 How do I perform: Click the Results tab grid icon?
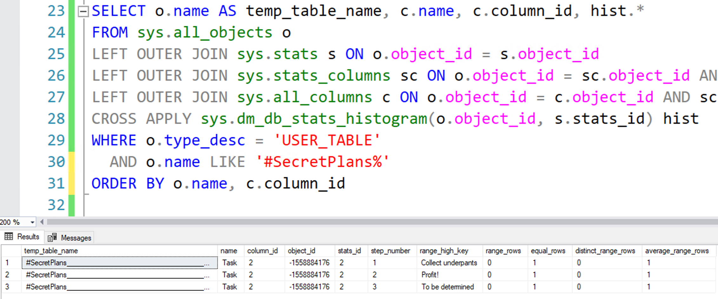tap(9, 236)
